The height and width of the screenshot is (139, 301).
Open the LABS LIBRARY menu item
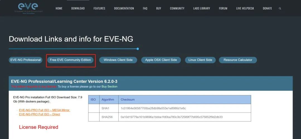click(202, 8)
